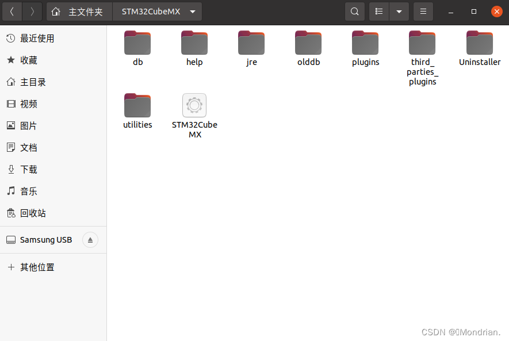Click the music note icon beside 音乐

pos(11,191)
